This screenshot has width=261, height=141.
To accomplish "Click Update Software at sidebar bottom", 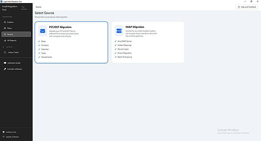I will pyautogui.click(x=11, y=137).
